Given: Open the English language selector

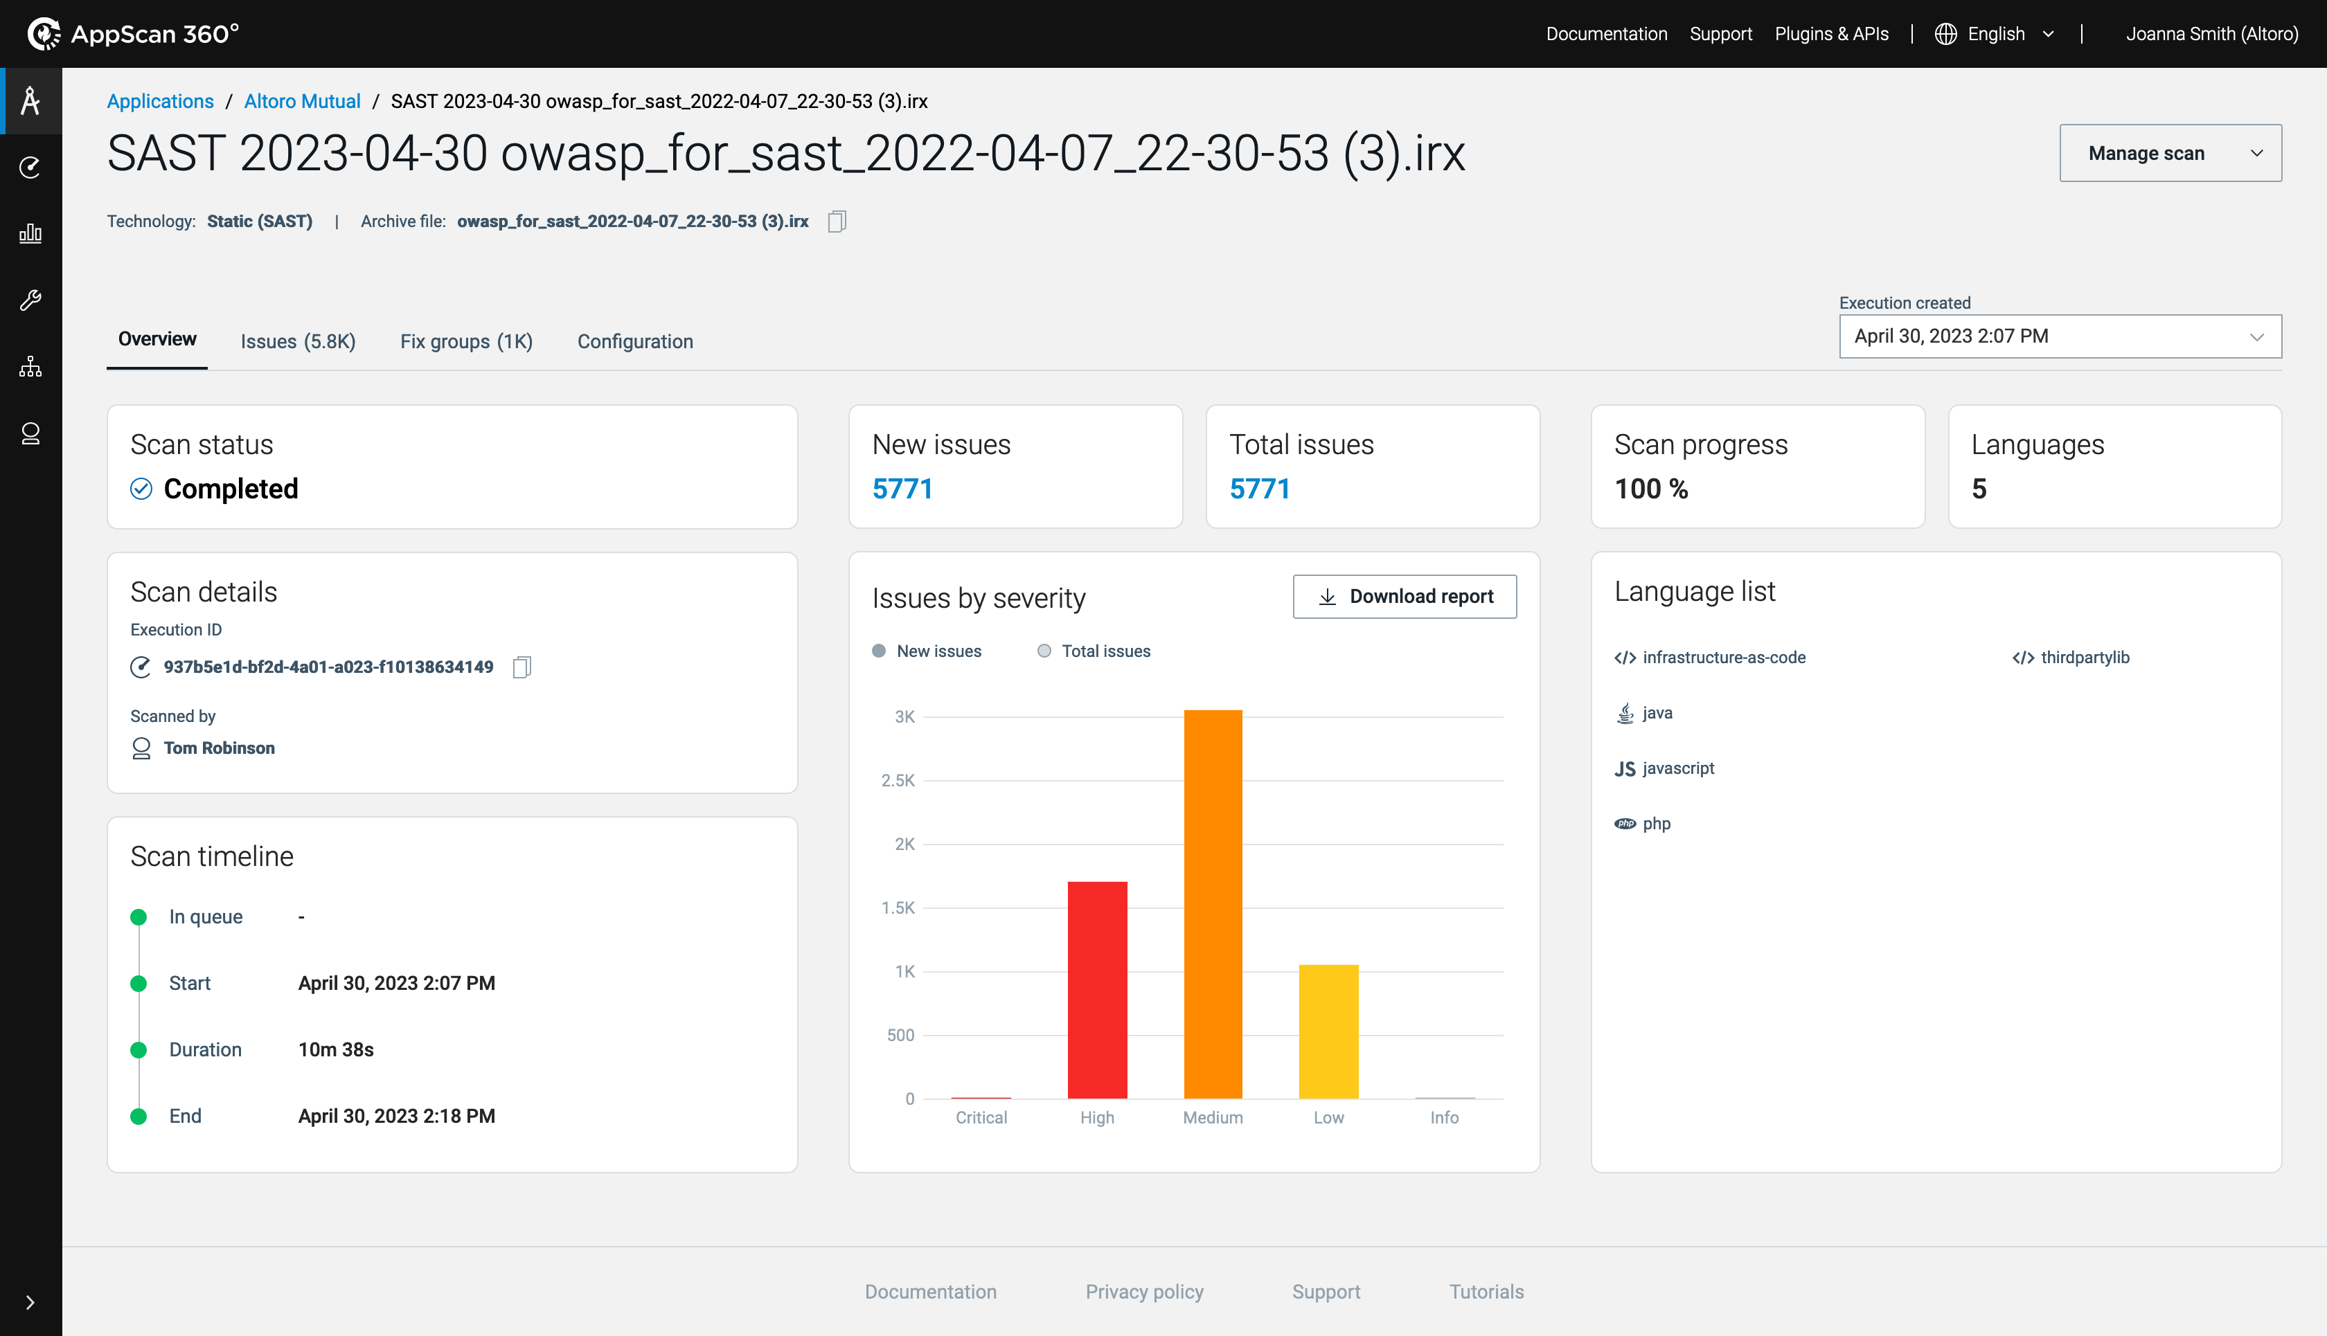Looking at the screenshot, I should tap(1996, 34).
